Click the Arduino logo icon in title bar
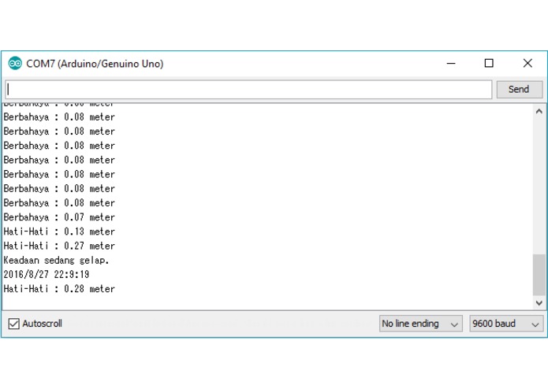Viewport: 548px width, 389px height. click(x=15, y=63)
